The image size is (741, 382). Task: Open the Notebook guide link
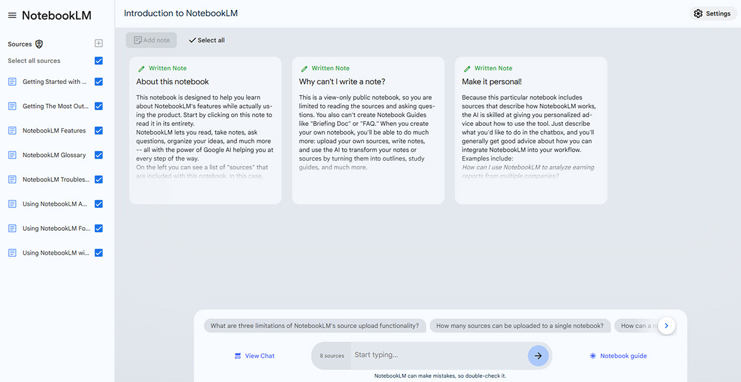[618, 356]
